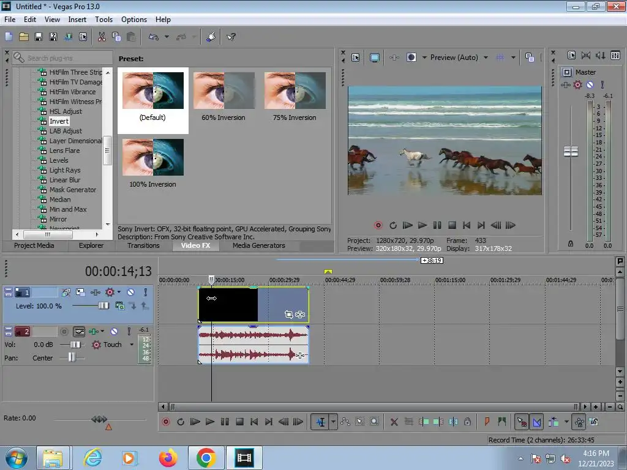Viewport: 627px width, 470px height.
Task: Click the Split Screen View icon in preview
Action: [x=411, y=58]
